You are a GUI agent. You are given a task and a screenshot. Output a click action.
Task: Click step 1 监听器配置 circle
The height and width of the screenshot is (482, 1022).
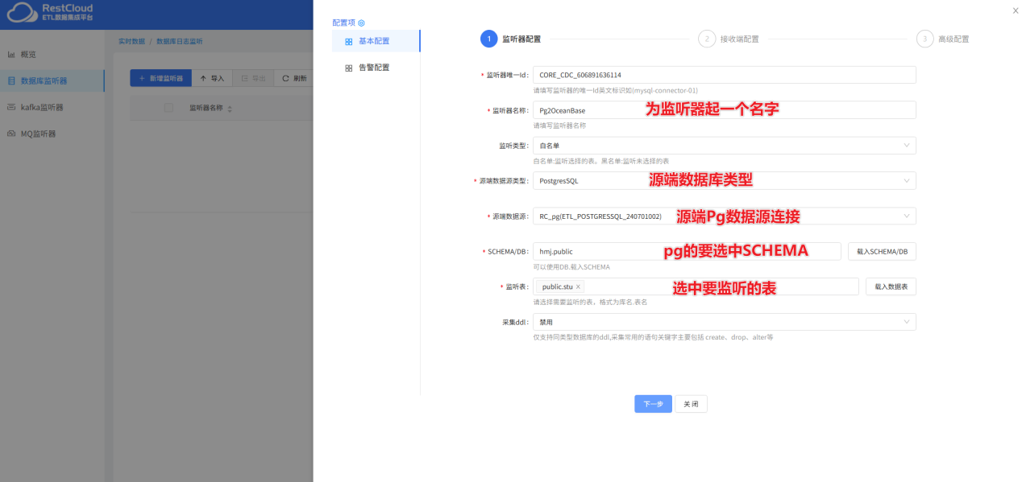[488, 39]
